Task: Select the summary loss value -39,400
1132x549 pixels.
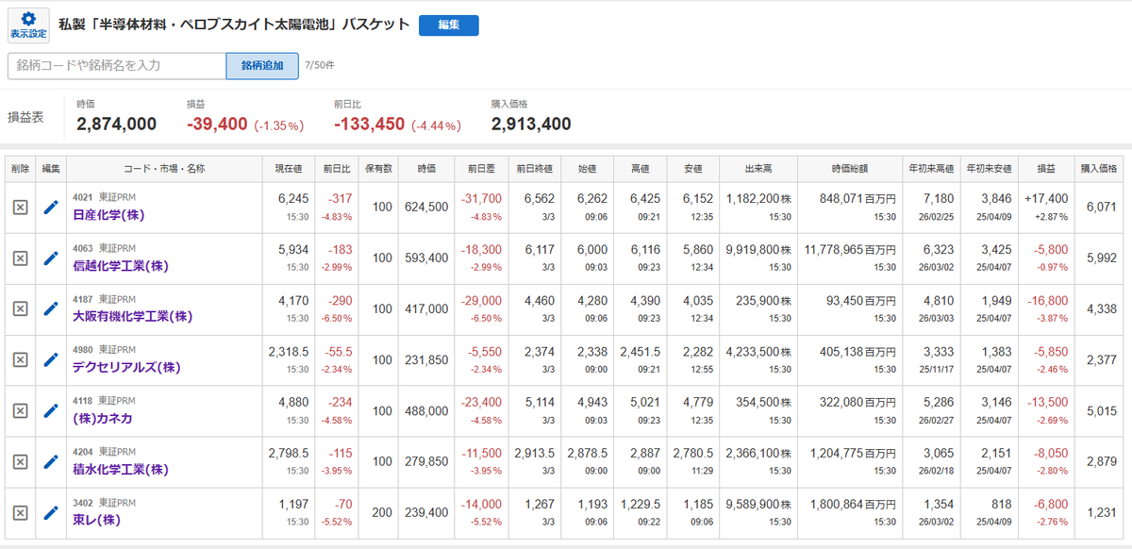Action: (x=217, y=124)
